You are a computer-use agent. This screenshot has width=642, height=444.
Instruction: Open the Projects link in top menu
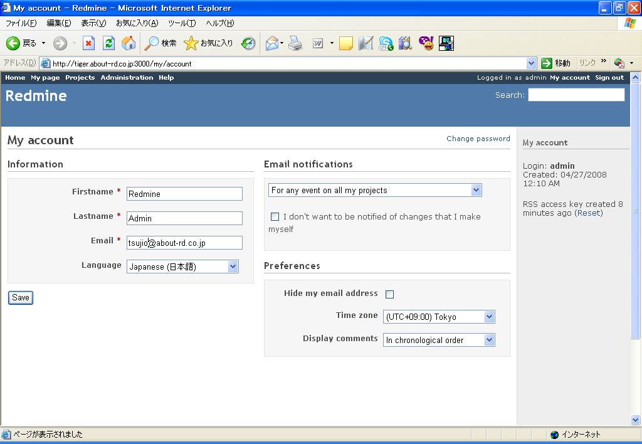pyautogui.click(x=80, y=77)
